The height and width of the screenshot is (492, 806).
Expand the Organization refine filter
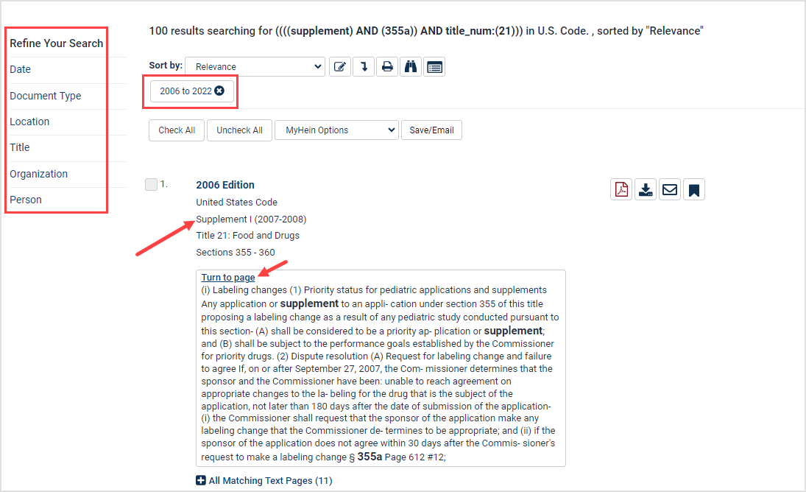38,174
